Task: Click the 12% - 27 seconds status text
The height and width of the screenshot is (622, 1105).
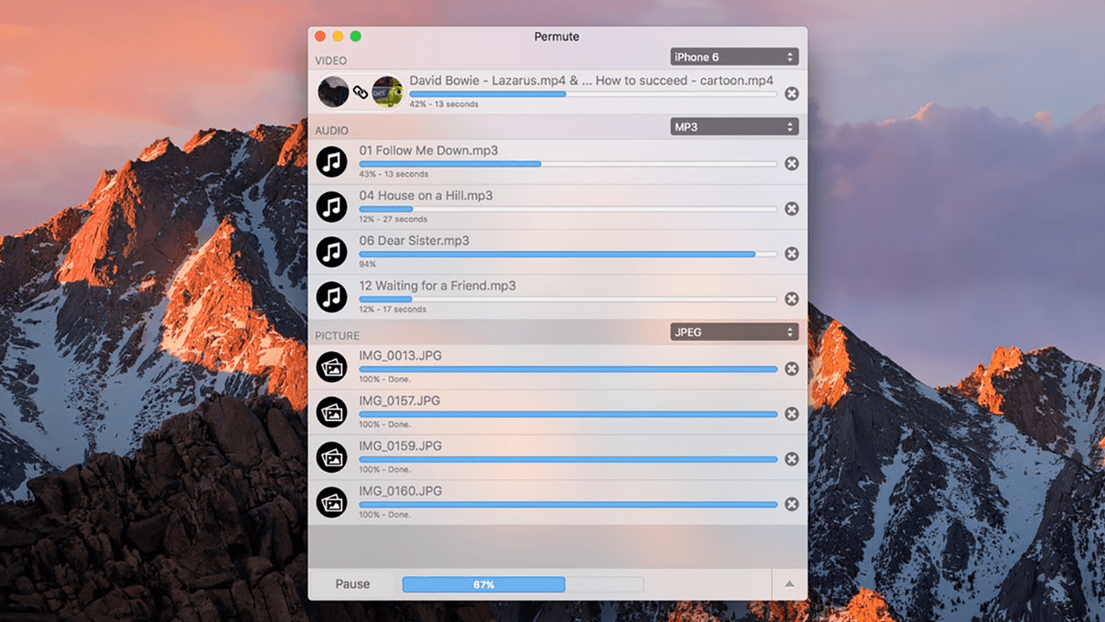Action: [393, 219]
